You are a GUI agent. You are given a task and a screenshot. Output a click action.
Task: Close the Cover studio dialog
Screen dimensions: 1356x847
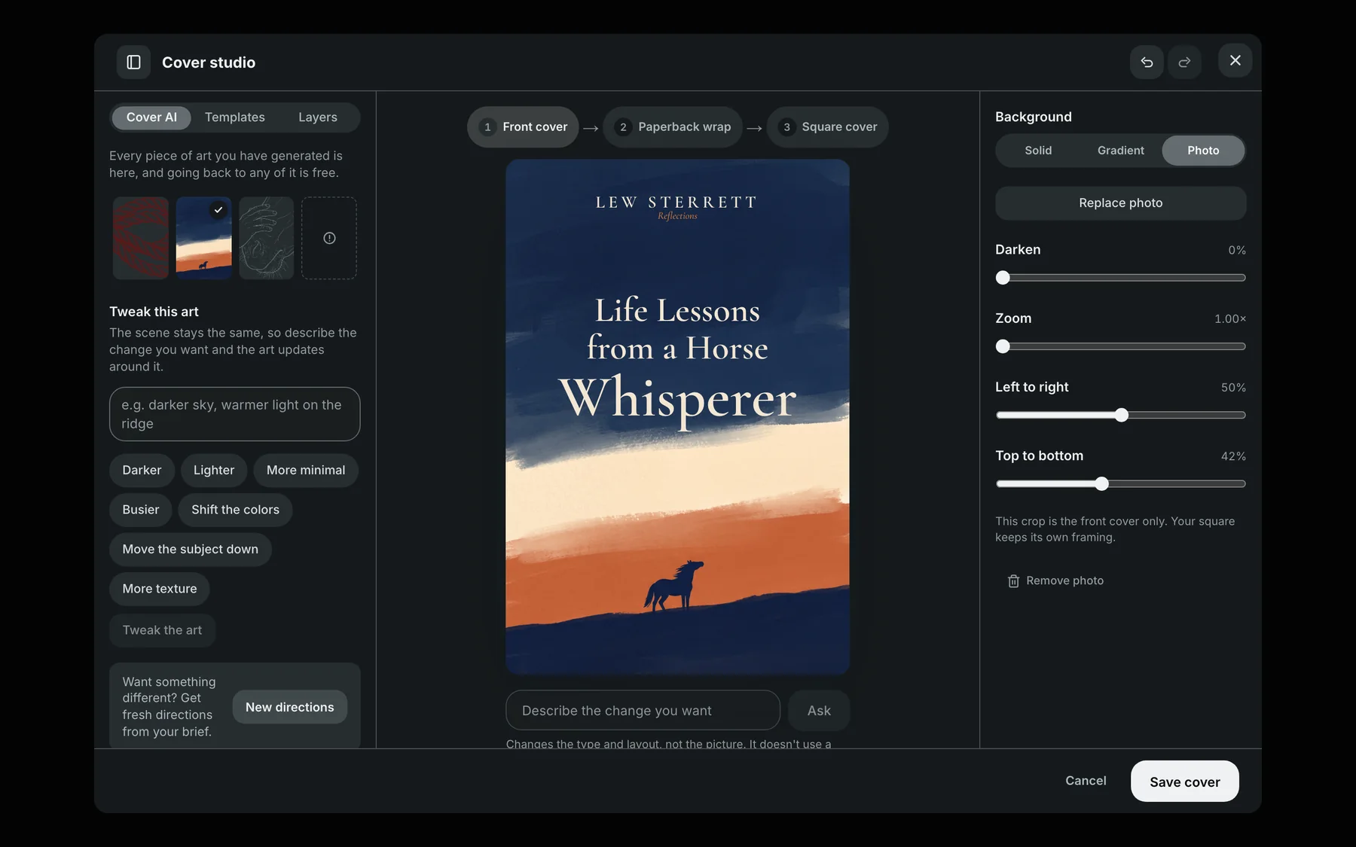(1235, 60)
